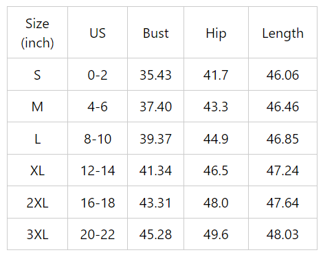Select bust value 41.34

(156, 170)
